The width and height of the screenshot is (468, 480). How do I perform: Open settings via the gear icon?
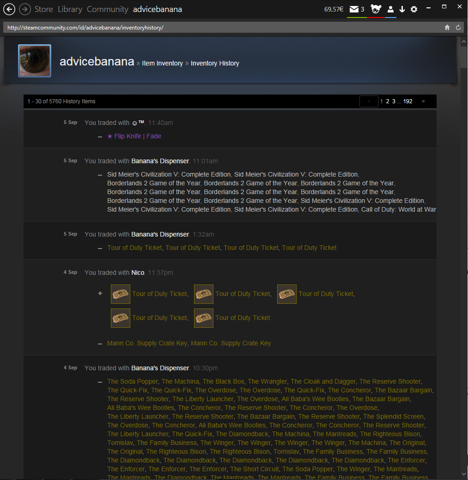click(414, 9)
